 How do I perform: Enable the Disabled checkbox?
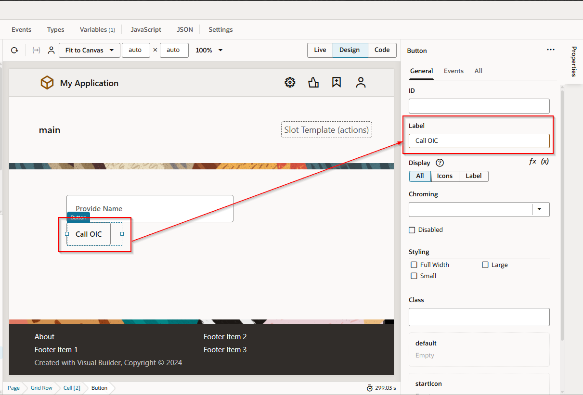412,229
